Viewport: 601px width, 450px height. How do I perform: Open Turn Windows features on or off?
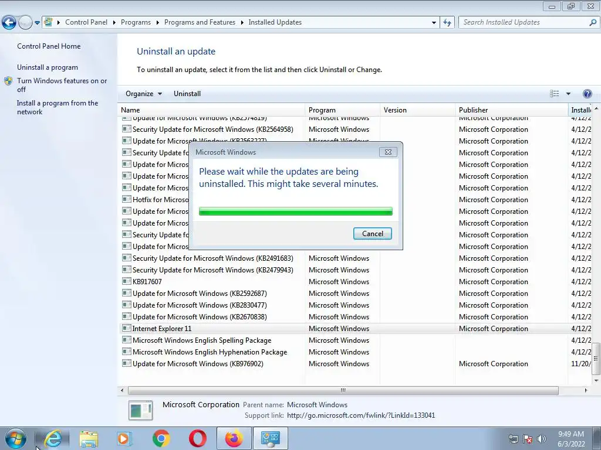(x=62, y=85)
